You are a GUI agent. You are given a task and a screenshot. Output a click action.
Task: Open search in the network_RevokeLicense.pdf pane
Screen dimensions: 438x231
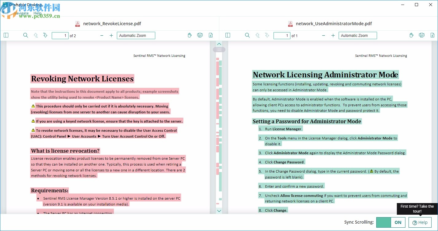[x=26, y=35]
